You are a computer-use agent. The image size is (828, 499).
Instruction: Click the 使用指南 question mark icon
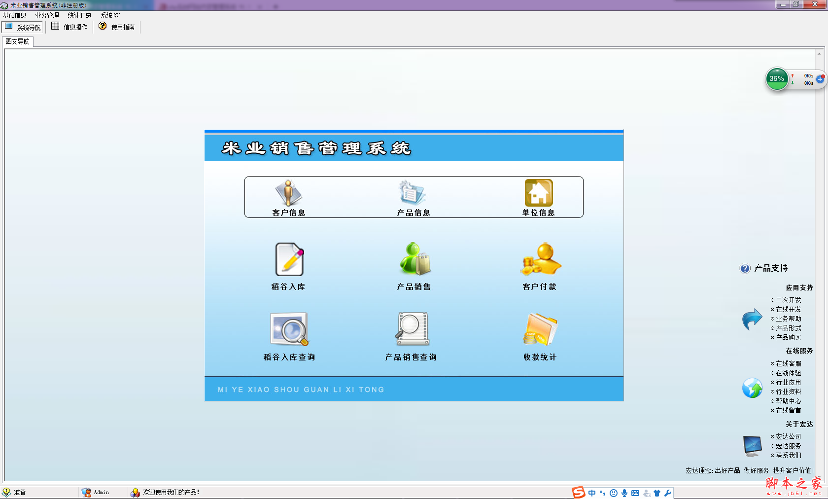point(103,26)
